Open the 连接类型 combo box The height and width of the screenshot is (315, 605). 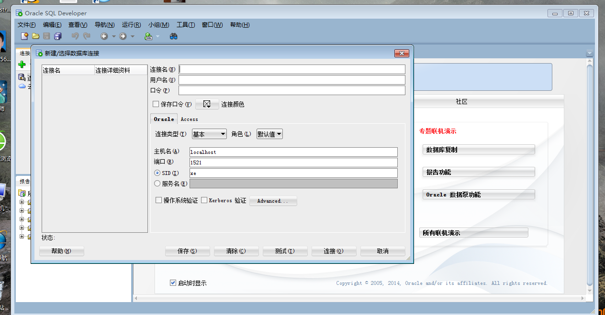pyautogui.click(x=209, y=134)
